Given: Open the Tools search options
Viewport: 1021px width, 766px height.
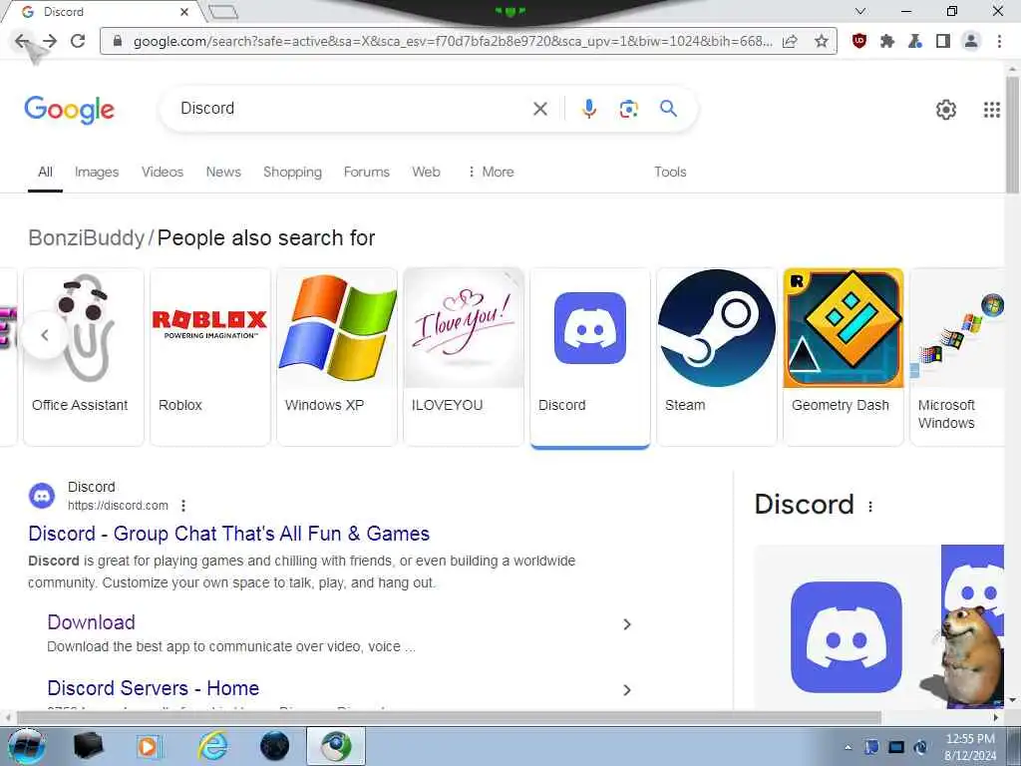Looking at the screenshot, I should point(670,172).
